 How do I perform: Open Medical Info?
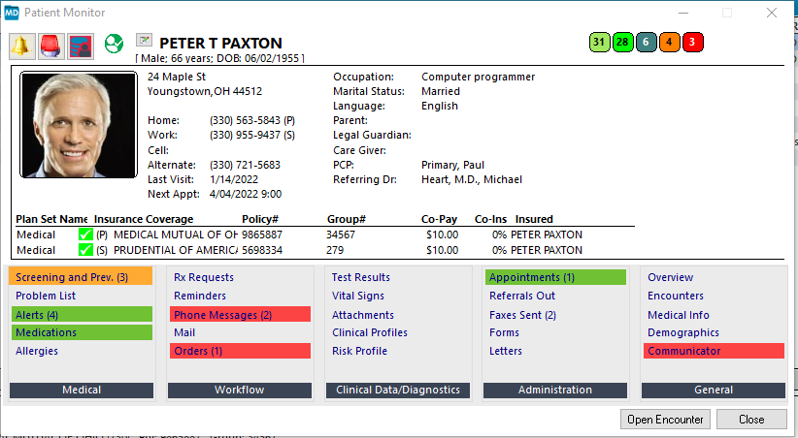coord(679,315)
